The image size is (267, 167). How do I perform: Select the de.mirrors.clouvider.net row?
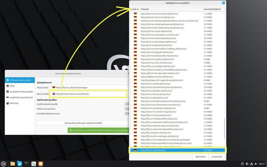[177, 73]
